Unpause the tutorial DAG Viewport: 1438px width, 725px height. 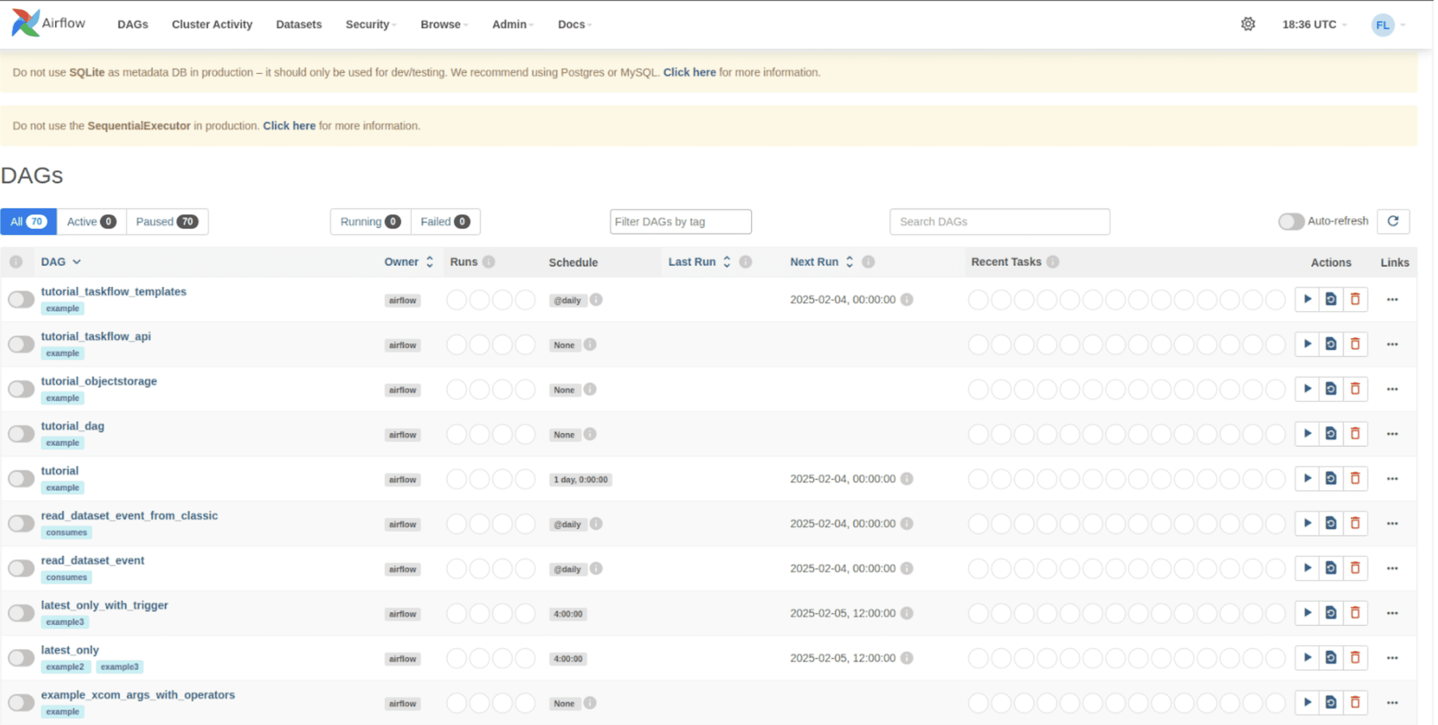tap(21, 479)
